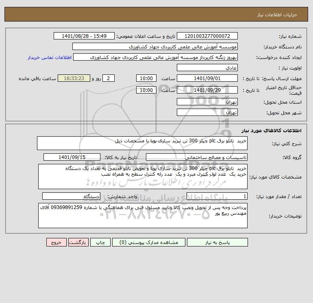Click the label نام دستگاه خریدار

tap(283, 47)
